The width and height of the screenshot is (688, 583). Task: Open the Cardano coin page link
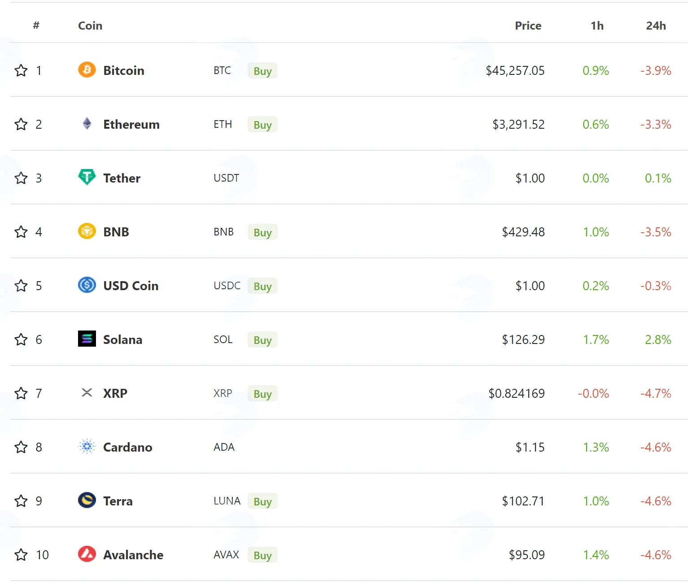pos(128,447)
